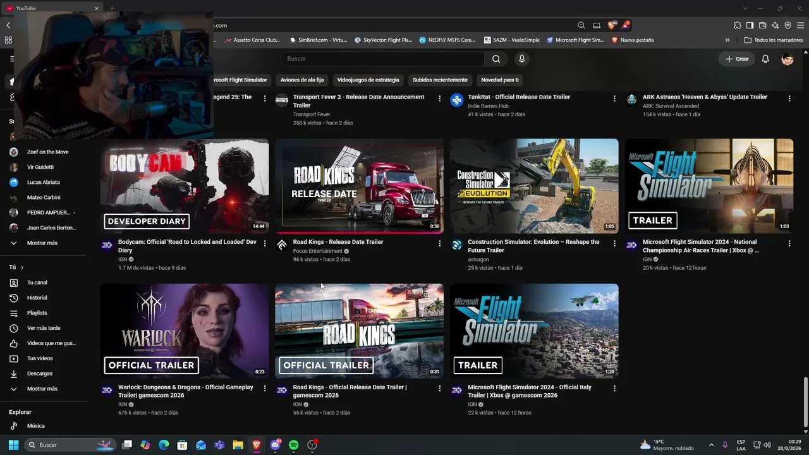Click the Crear button

pyautogui.click(x=737, y=59)
